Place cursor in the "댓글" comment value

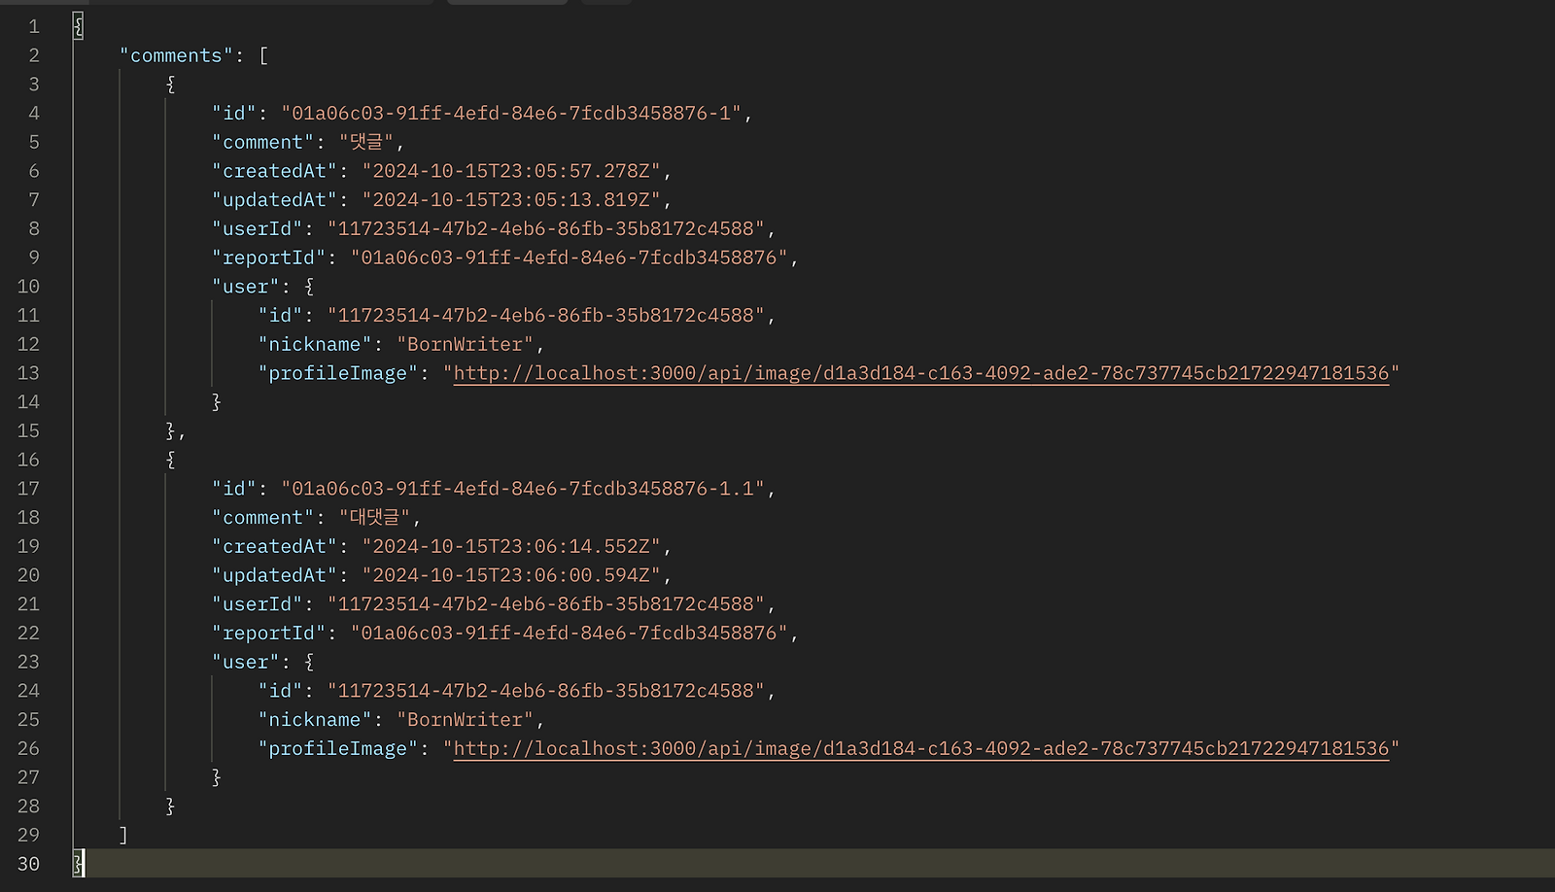click(366, 142)
